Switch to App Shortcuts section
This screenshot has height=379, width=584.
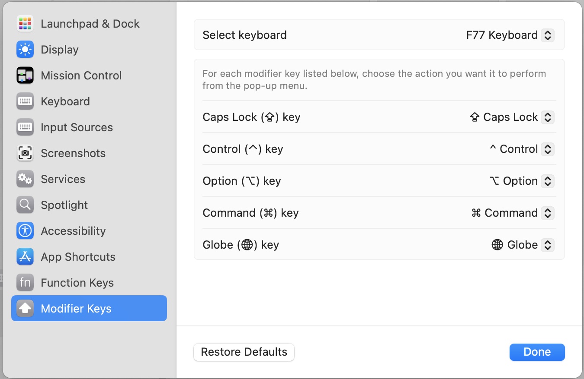(x=25, y=257)
